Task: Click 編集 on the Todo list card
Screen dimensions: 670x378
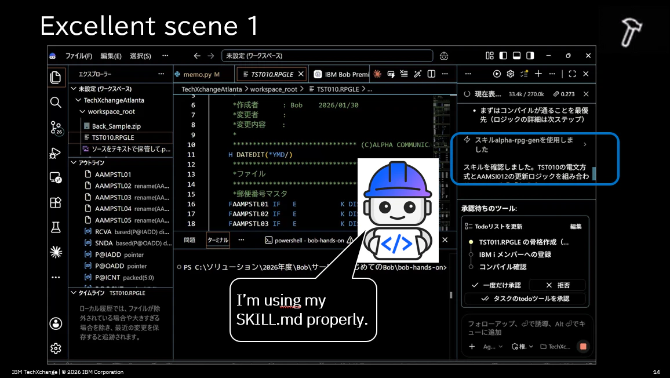Action: tap(576, 227)
